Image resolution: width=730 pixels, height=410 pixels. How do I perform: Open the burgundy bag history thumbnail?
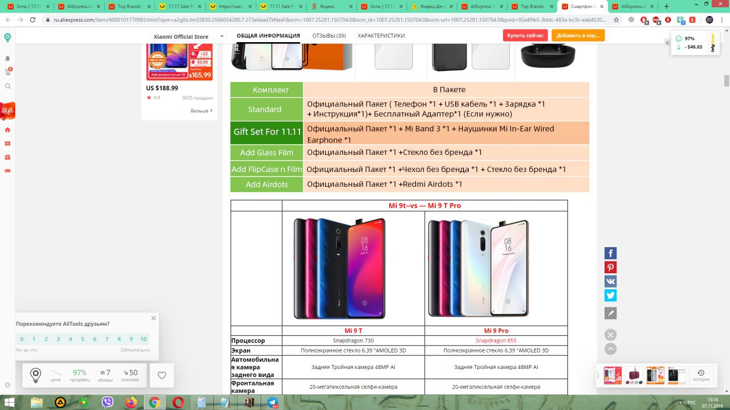click(634, 376)
